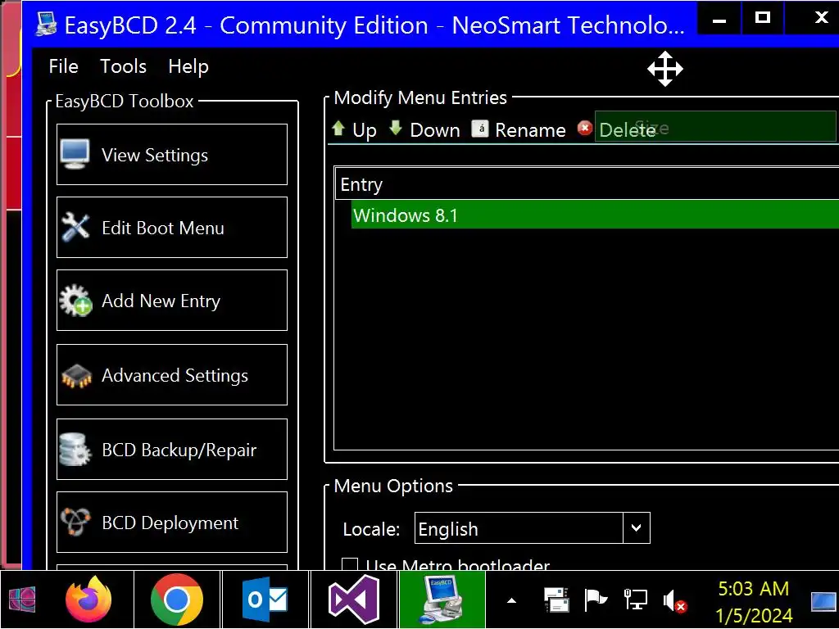Open Edit Boot Menu in toolbox

(172, 228)
